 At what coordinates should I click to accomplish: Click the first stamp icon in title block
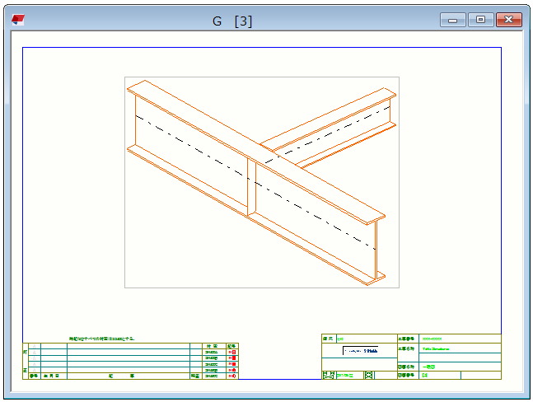[328, 375]
